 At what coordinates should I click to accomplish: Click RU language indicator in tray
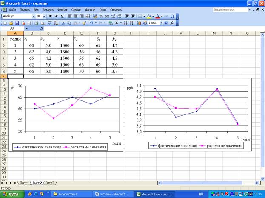click(201, 194)
